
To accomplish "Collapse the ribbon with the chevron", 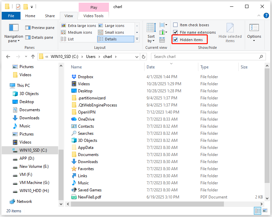I will coord(259,15).
